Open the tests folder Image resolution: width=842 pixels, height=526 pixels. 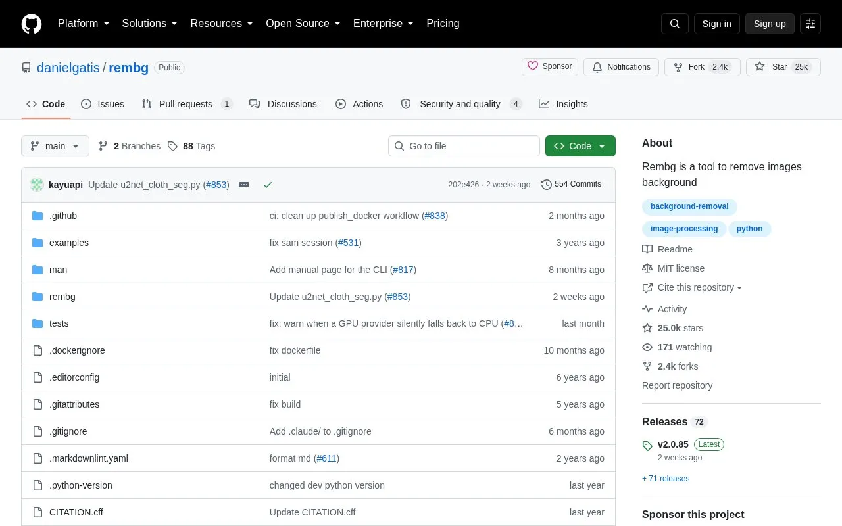click(59, 323)
